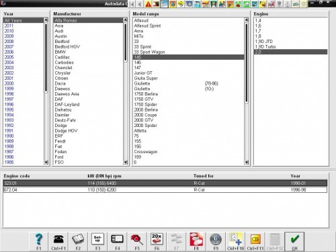The width and height of the screenshot is (336, 252).
Task: Click the Manufacturer list scroll-up arrow
Action: (x=125, y=20)
